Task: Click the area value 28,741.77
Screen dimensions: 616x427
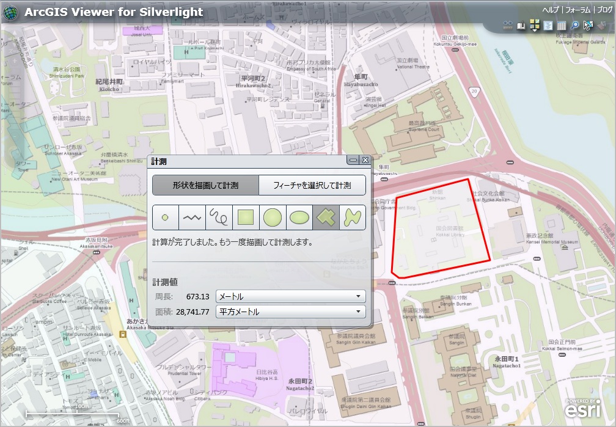Action: [193, 312]
